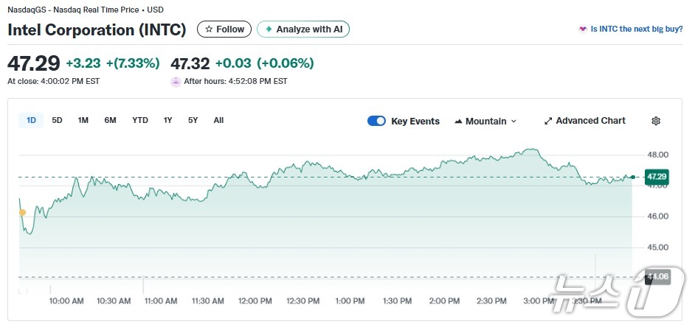The height and width of the screenshot is (327, 695).
Task: Click the Follow star button
Action: pyautogui.click(x=224, y=29)
